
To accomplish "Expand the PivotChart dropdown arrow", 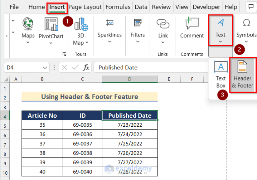I will pyautogui.click(x=51, y=43).
